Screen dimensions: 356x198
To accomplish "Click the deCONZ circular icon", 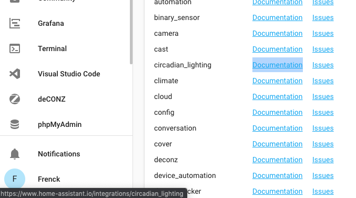I will click(15, 99).
